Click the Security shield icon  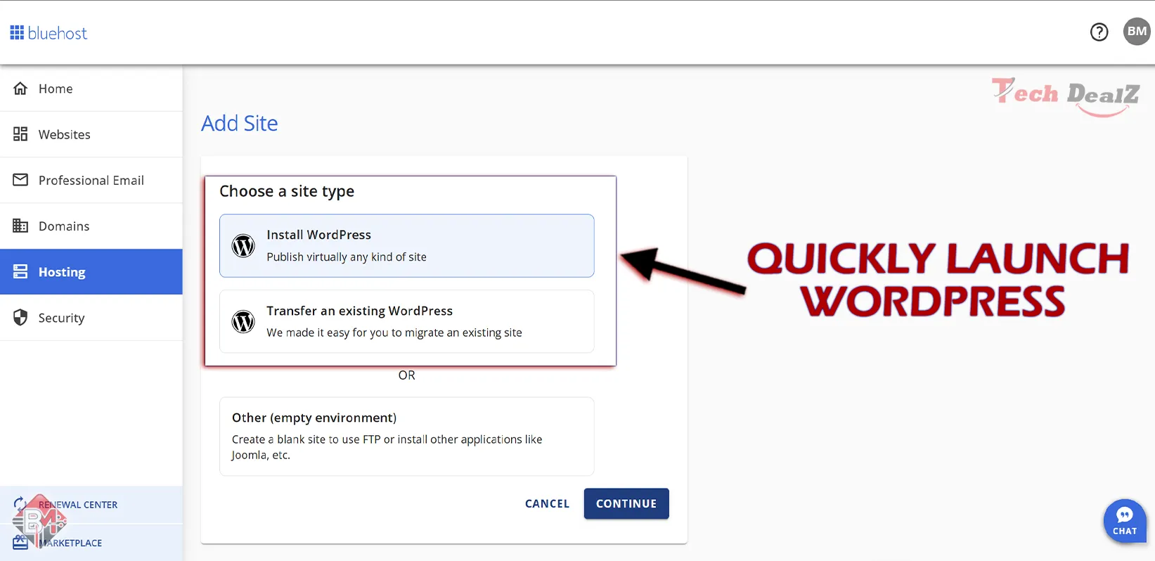20,318
